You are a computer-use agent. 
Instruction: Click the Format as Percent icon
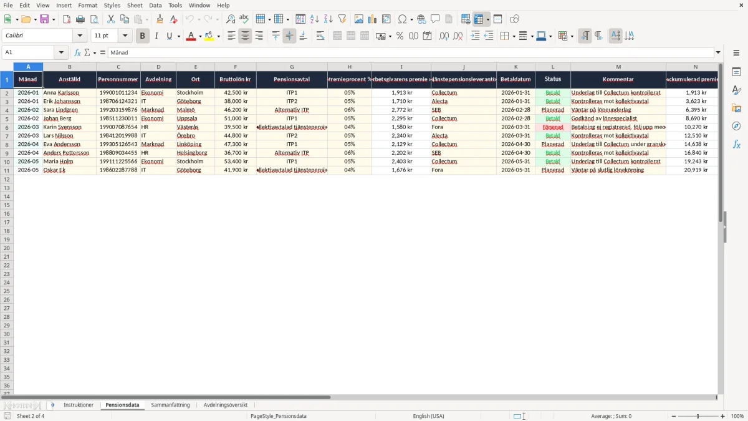click(x=400, y=36)
